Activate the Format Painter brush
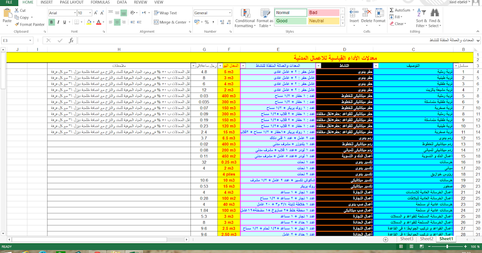Image resolution: width=482 pixels, height=253 pixels. point(16,24)
